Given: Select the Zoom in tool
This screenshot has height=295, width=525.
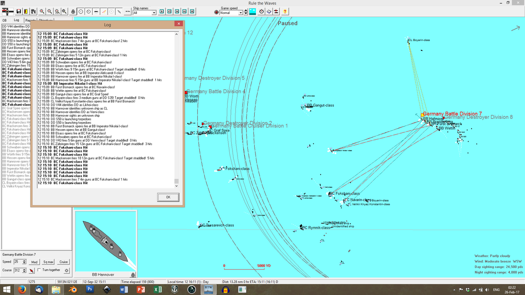Looking at the screenshot, I should point(42,12).
